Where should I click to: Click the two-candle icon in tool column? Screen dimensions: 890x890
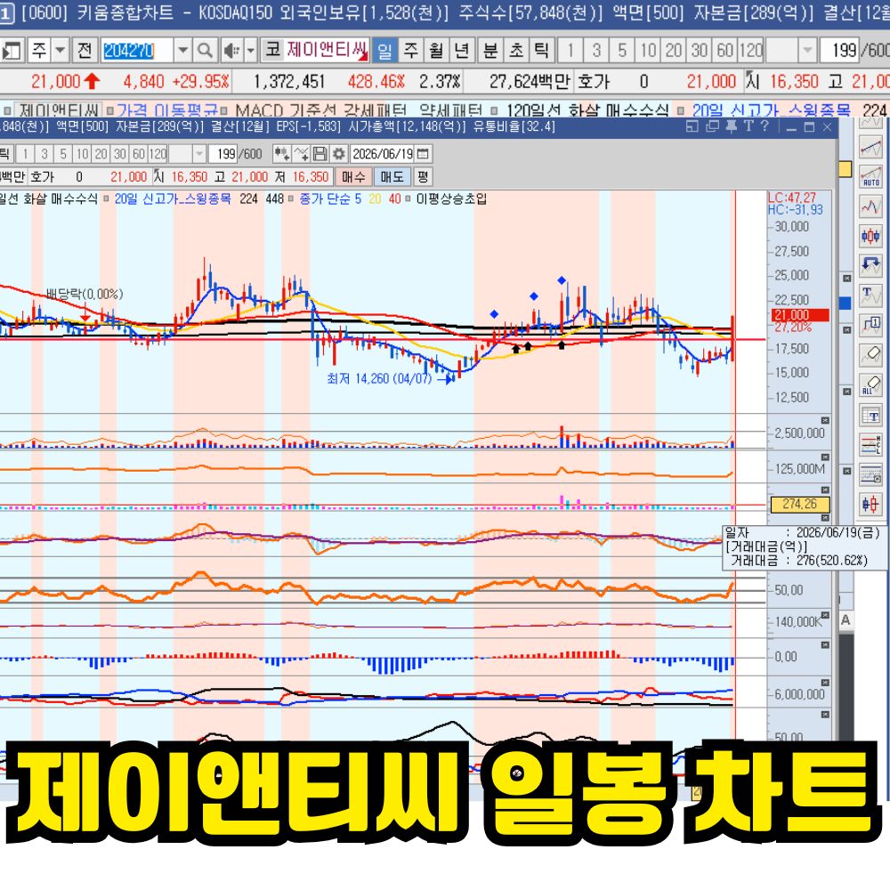click(870, 504)
